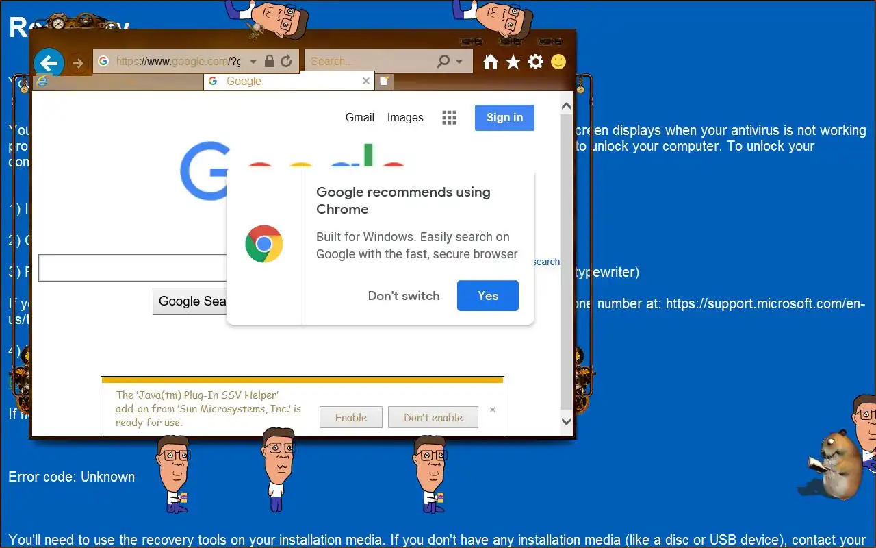Click the Forward arrow navigation button
876x548 pixels.
point(77,64)
